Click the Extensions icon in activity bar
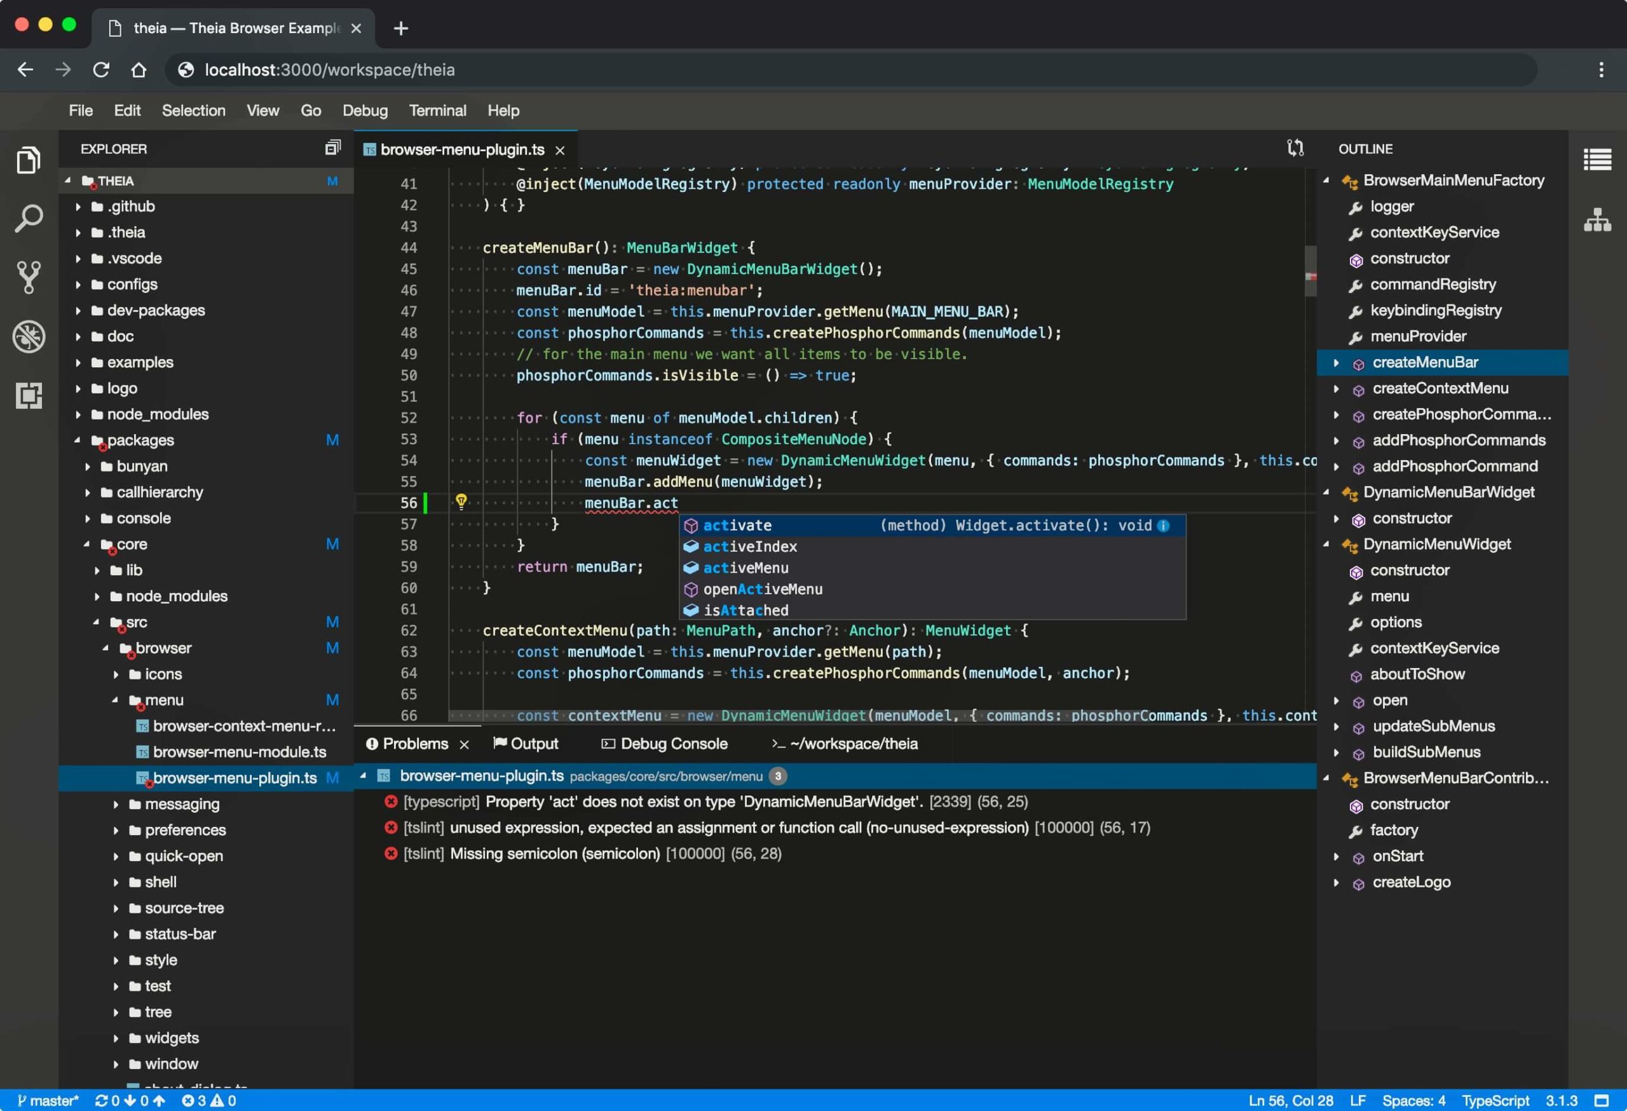The image size is (1627, 1111). pos(29,395)
